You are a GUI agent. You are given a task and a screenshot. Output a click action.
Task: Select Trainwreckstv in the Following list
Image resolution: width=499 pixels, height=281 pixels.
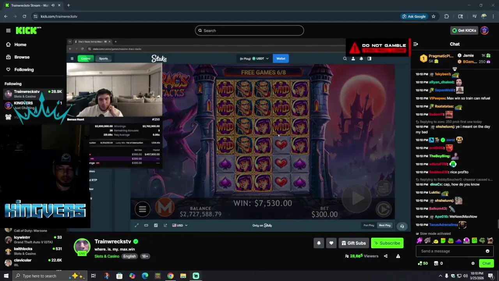pos(33,94)
